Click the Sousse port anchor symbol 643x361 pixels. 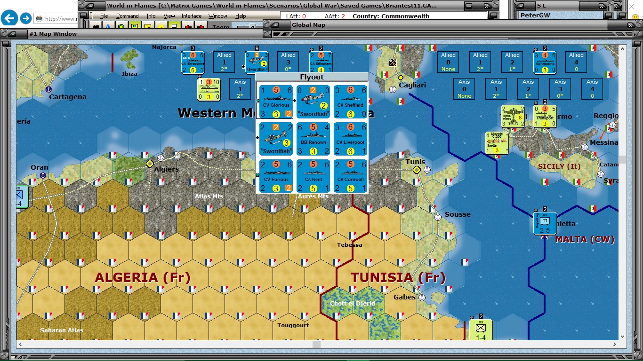tap(438, 217)
